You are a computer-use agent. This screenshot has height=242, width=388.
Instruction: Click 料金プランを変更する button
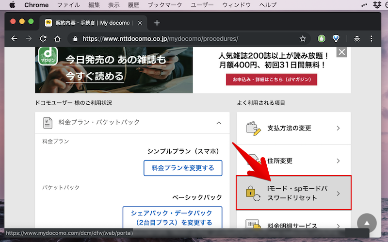(x=183, y=168)
